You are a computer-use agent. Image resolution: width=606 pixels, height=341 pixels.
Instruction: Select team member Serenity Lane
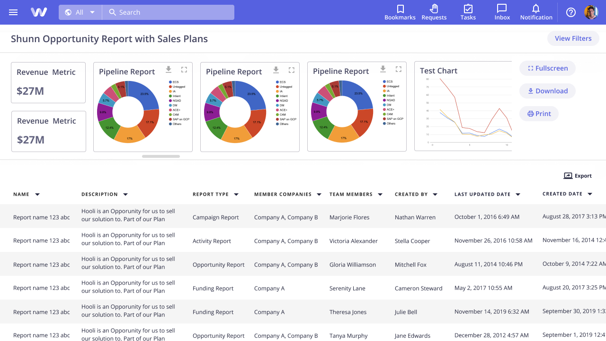348,288
